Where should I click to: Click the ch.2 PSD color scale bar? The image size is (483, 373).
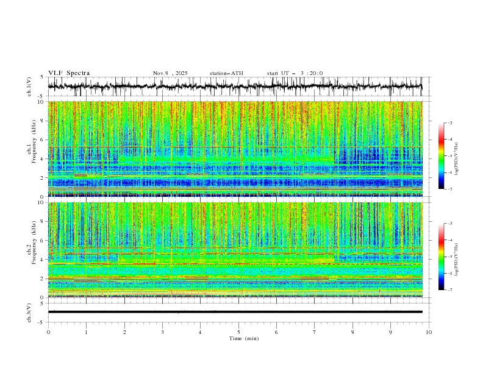click(x=441, y=257)
